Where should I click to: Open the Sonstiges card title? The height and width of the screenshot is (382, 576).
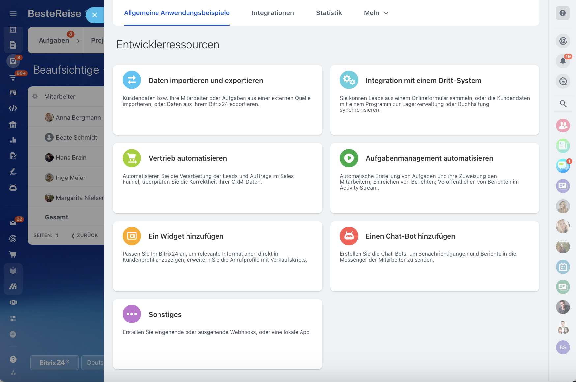[x=165, y=315]
